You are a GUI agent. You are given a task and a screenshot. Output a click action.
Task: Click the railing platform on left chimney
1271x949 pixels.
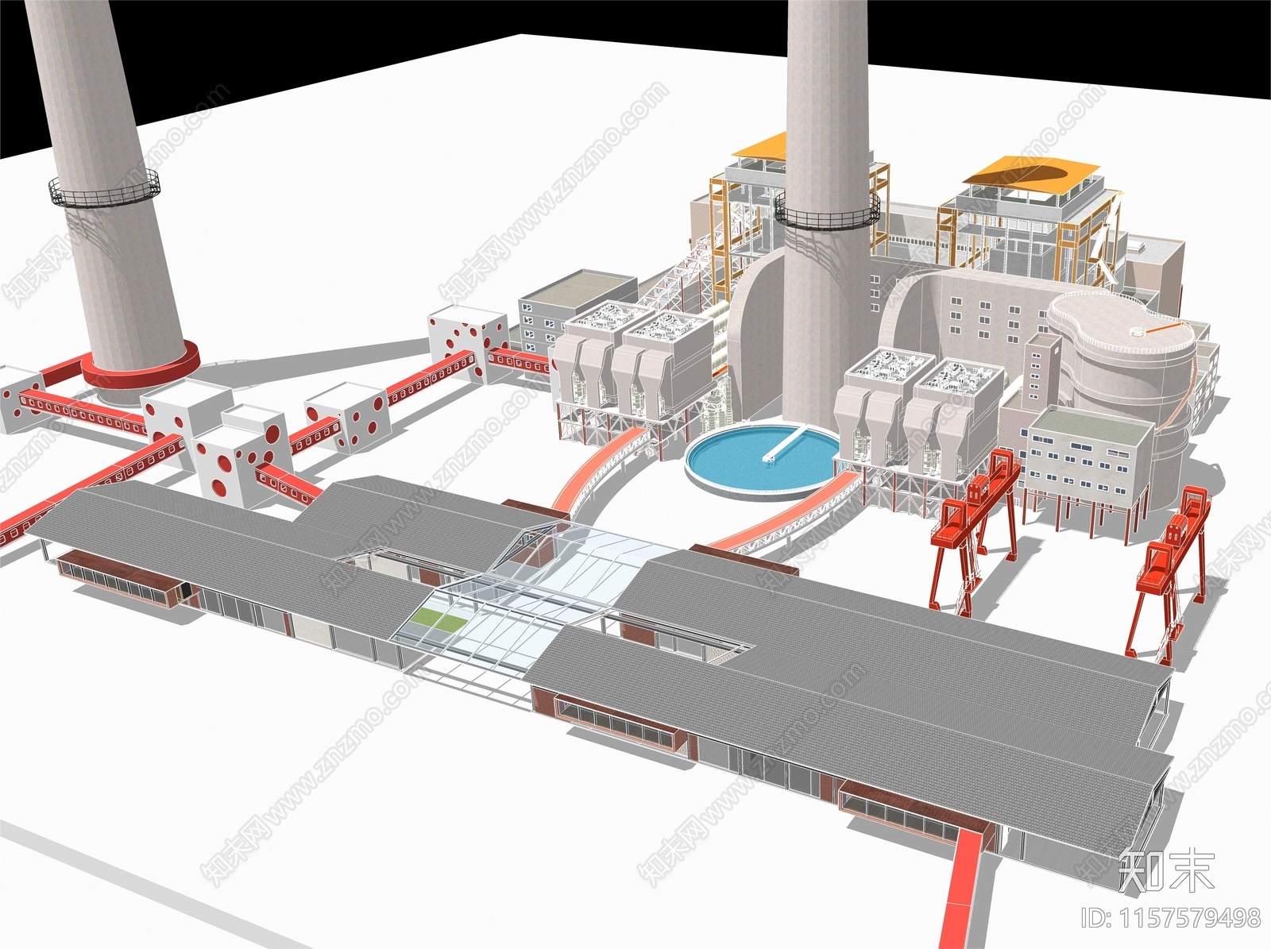click(104, 188)
